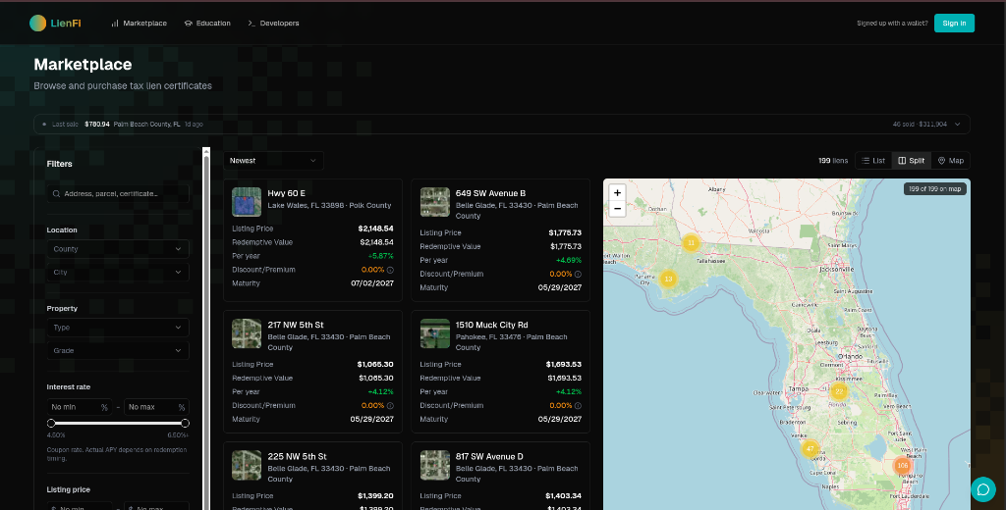This screenshot has height=510, width=1006.
Task: Click last sale amount "$780.94"
Action: click(97, 125)
